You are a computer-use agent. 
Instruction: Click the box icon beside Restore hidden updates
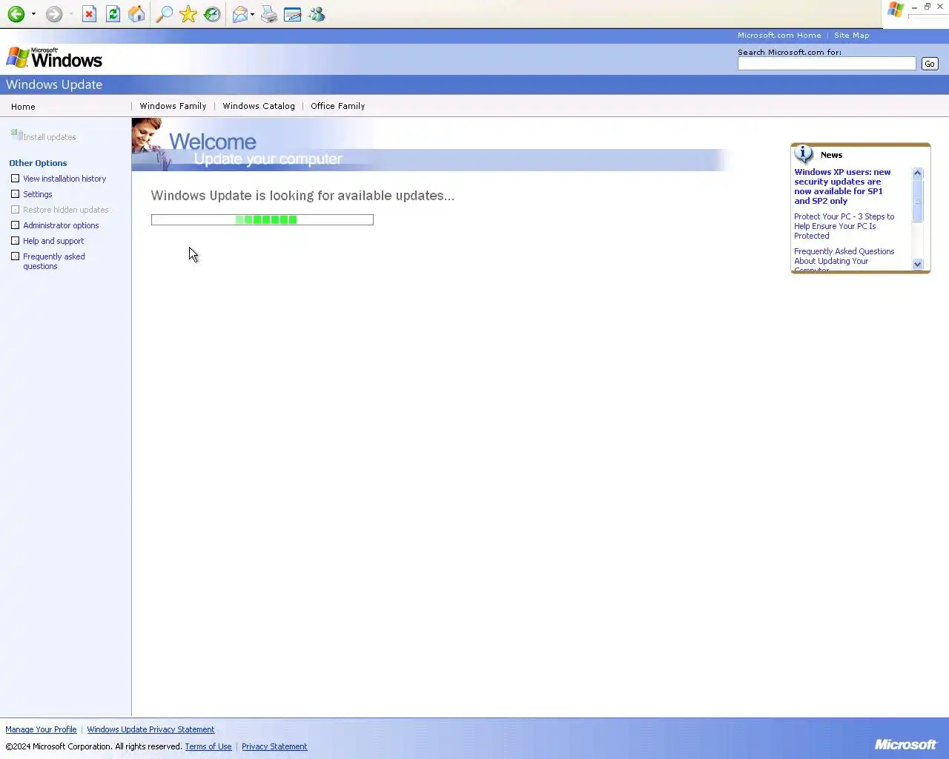(x=15, y=210)
